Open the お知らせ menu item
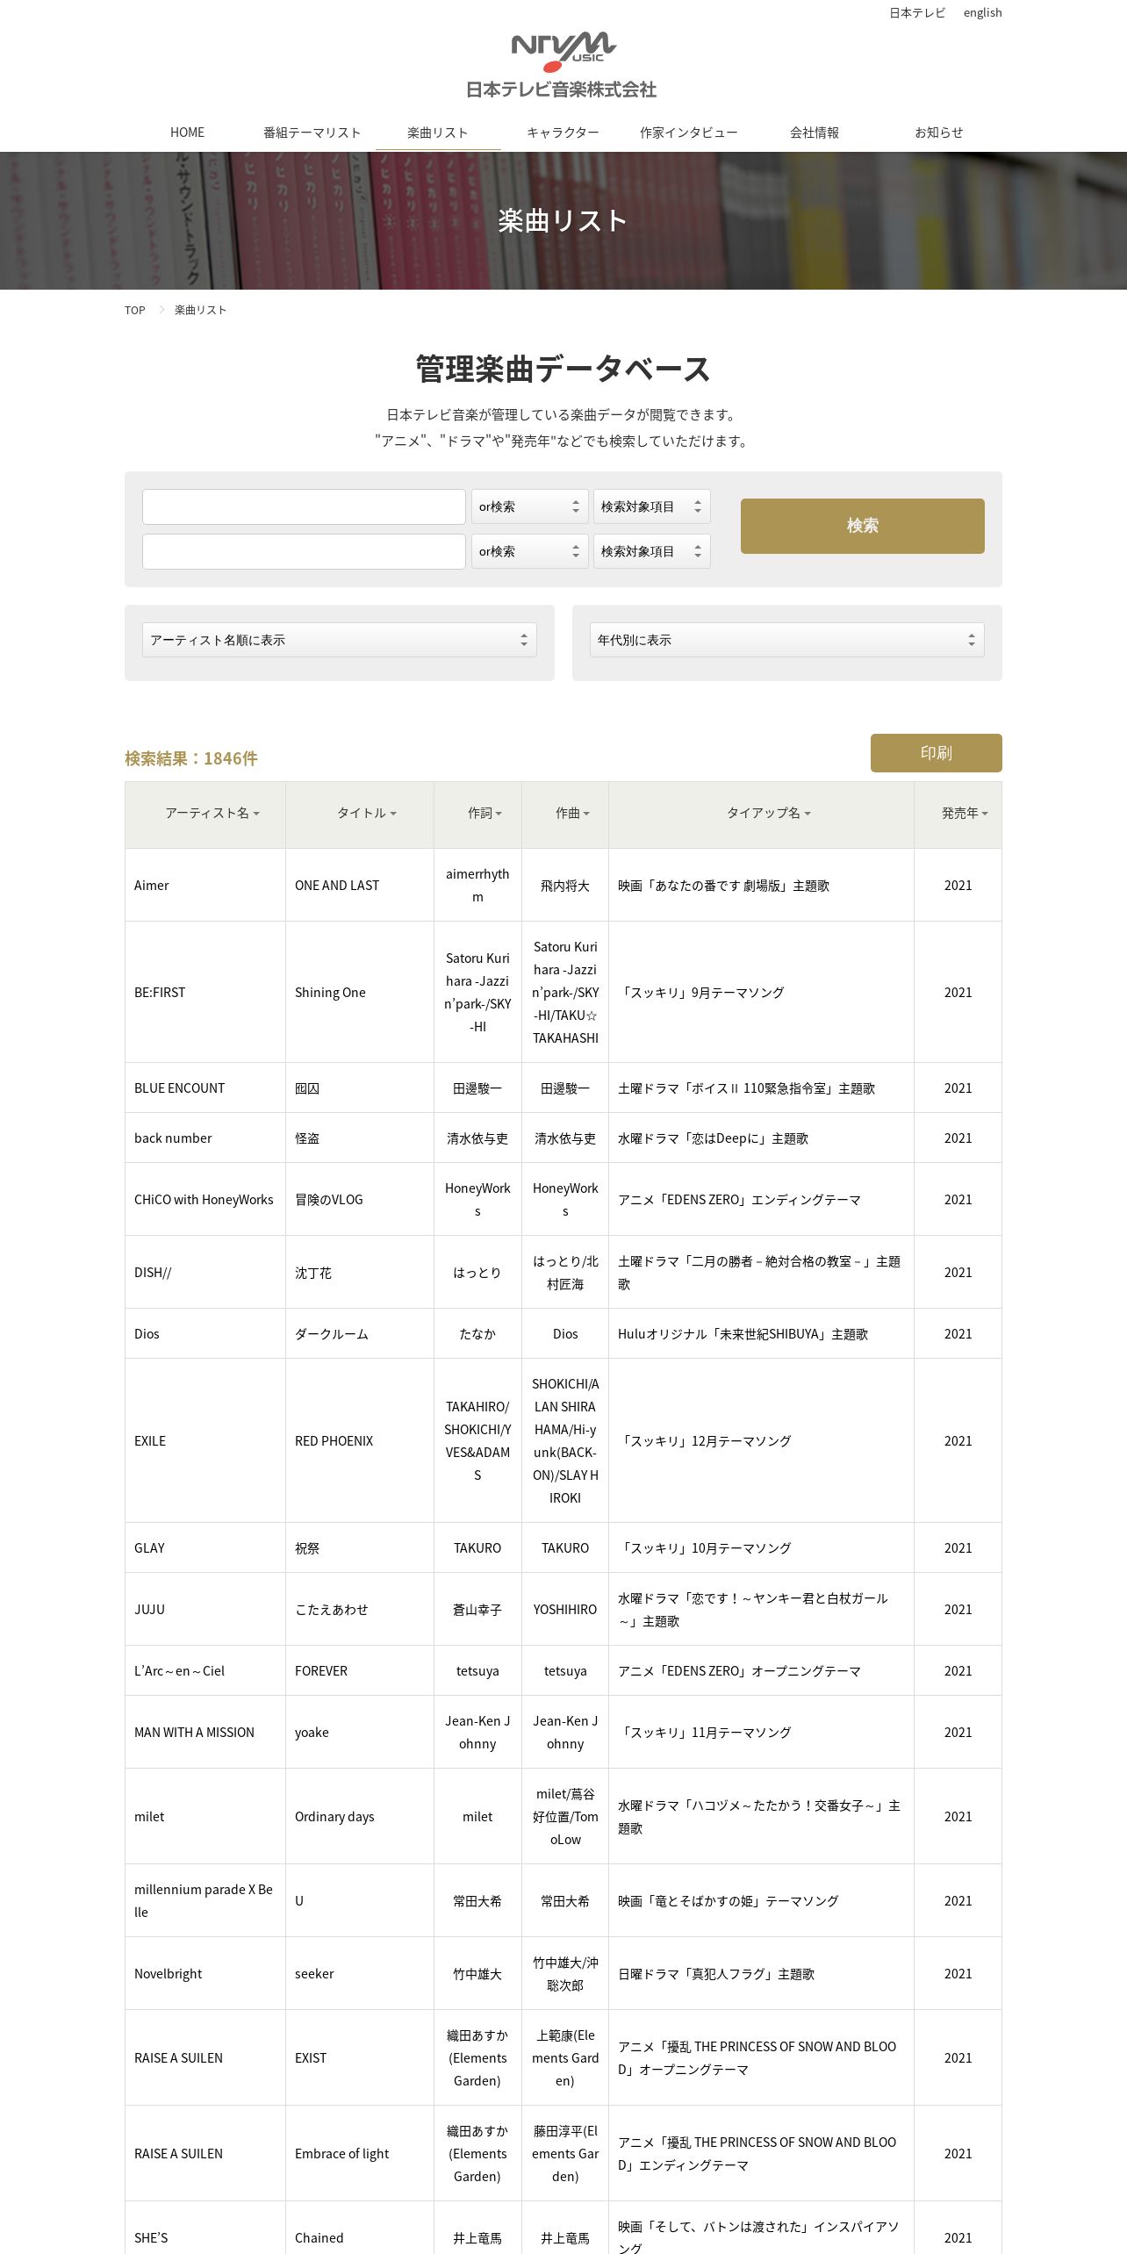1127x2254 pixels. point(939,133)
